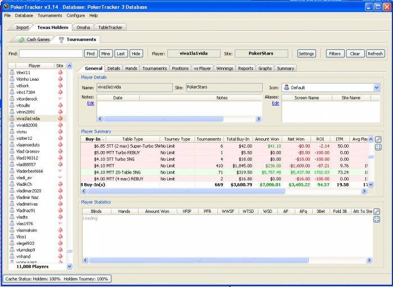393x287 pixels.
Task: Click player avatar icon next to vitkork
Action: (12, 86)
